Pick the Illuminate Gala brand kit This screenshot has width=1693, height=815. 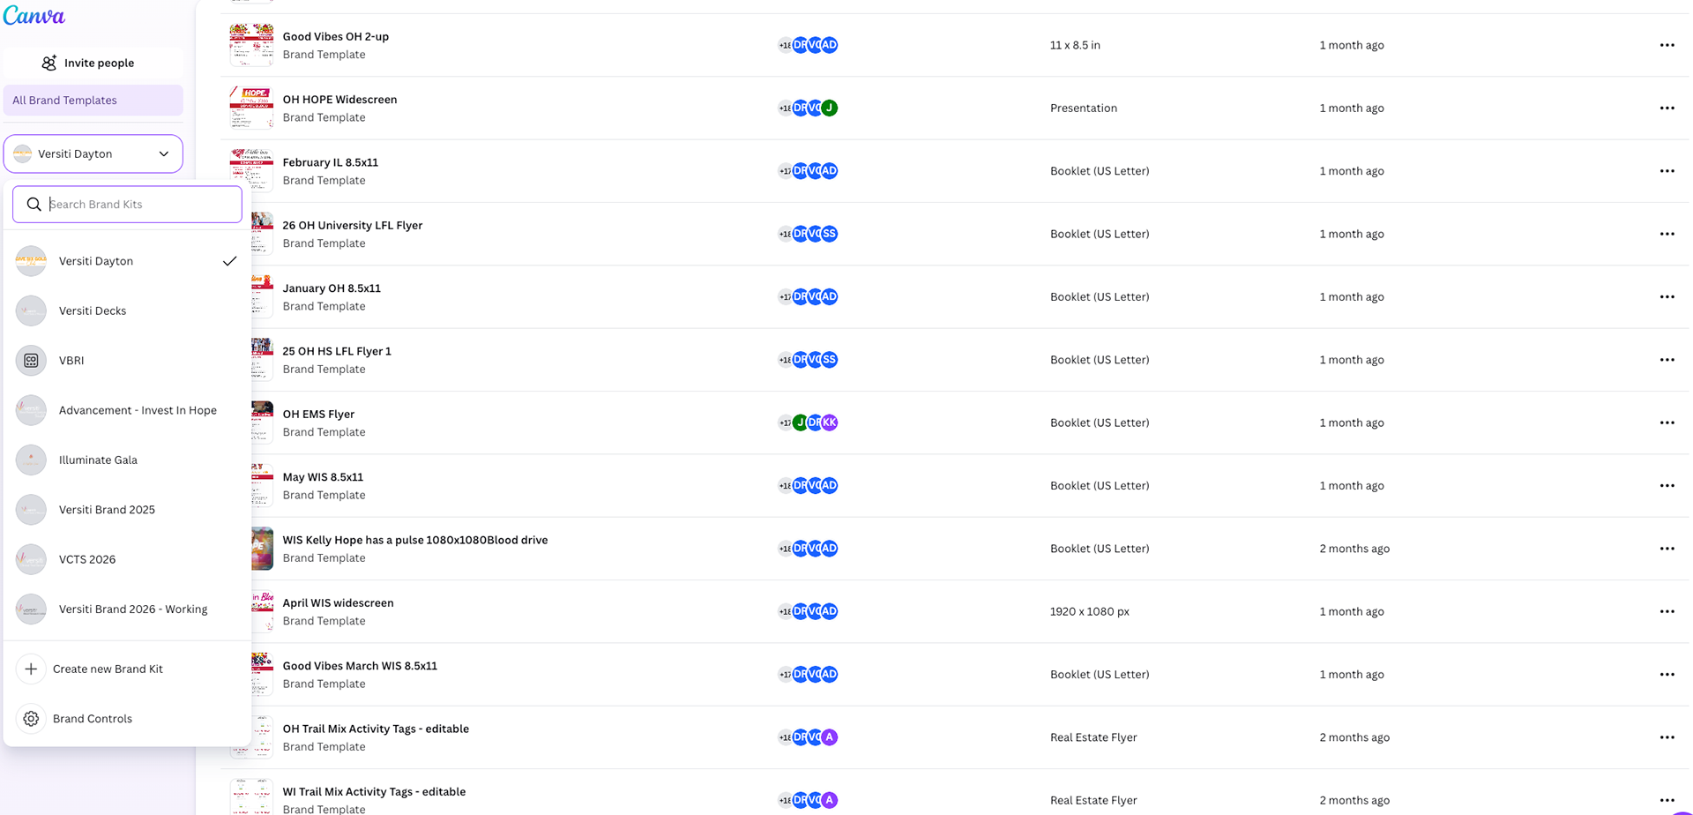pos(127,460)
